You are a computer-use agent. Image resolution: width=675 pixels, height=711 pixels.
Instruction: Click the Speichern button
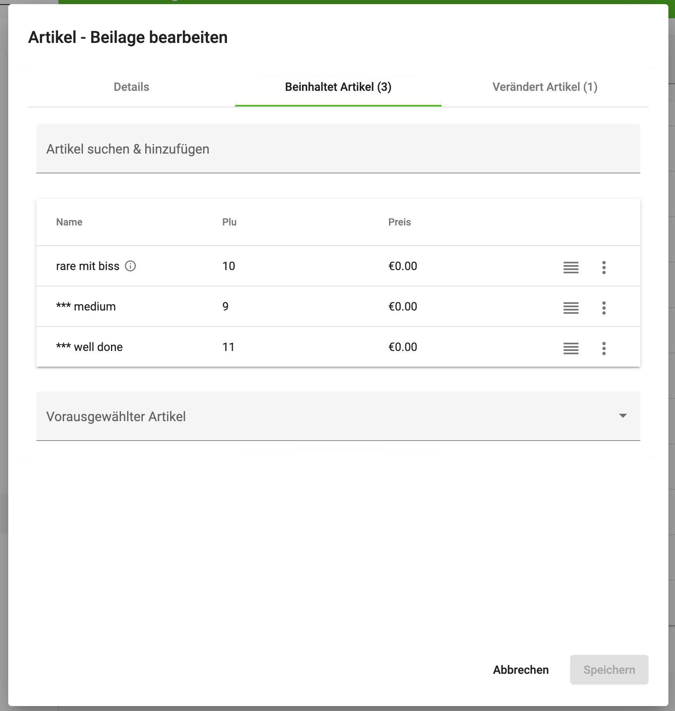(x=609, y=670)
